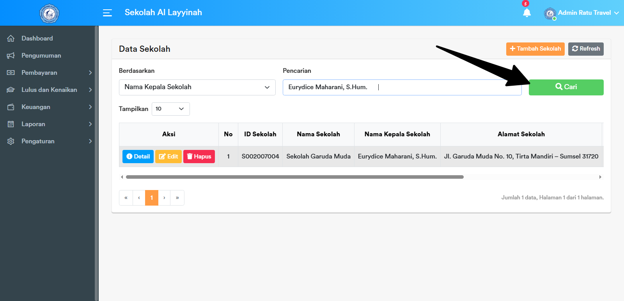
Task: Open the Tampilkan rows-per-page dropdown
Action: pos(170,109)
